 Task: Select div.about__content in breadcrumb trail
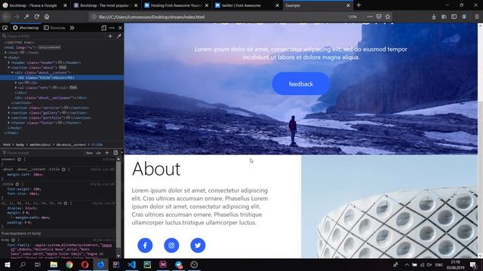(71, 145)
